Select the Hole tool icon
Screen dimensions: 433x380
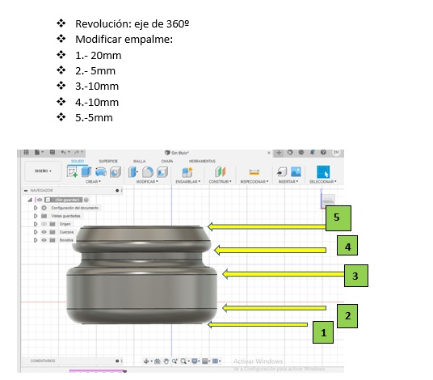click(x=116, y=172)
